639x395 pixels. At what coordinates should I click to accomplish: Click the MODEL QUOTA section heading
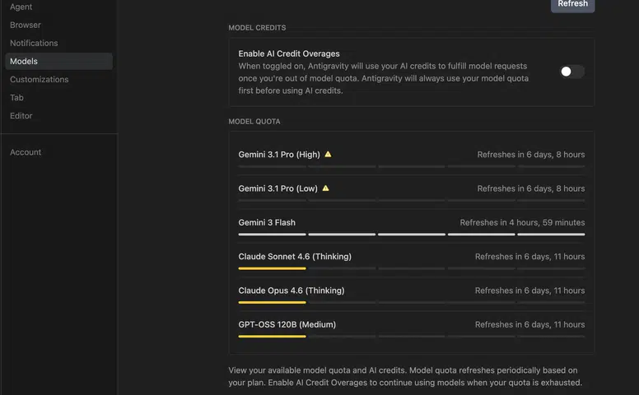(254, 121)
